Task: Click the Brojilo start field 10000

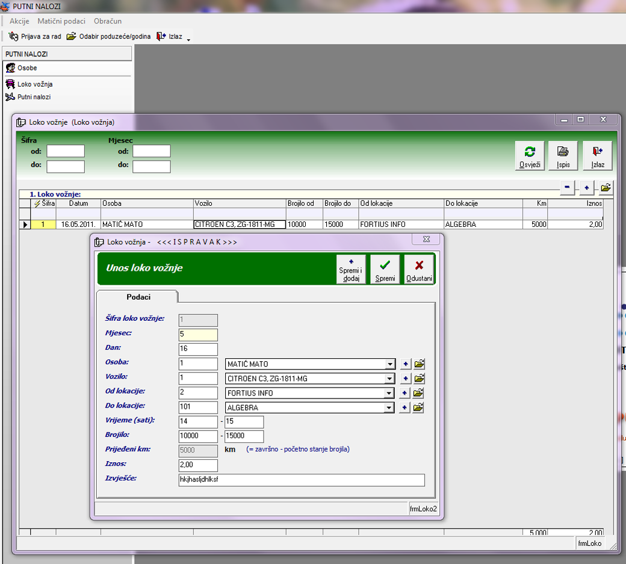Action: click(x=198, y=436)
